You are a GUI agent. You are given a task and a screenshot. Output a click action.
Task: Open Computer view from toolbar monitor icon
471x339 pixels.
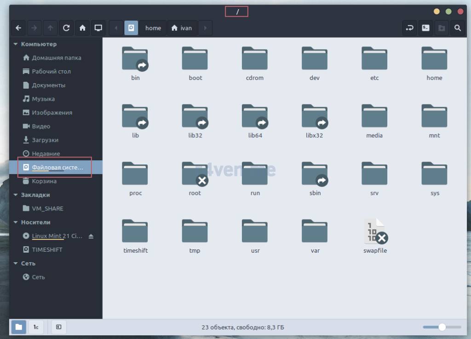(98, 28)
